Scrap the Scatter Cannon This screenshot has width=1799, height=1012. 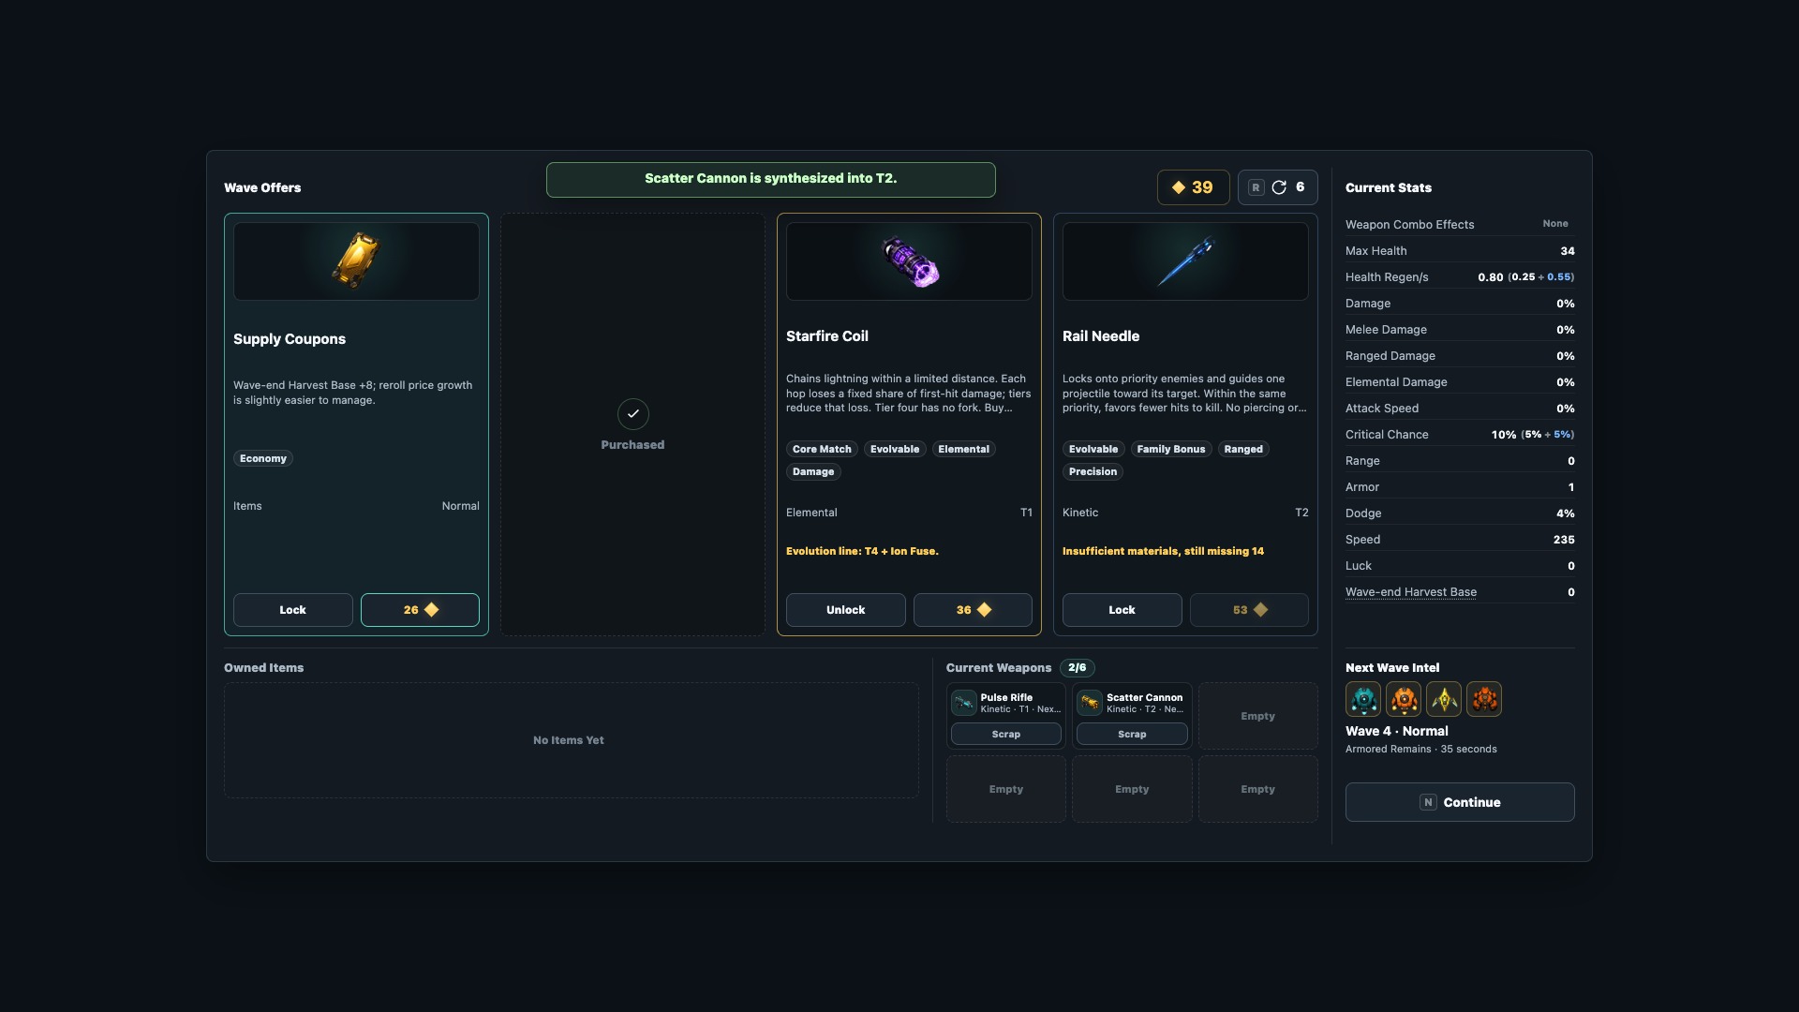pos(1132,734)
